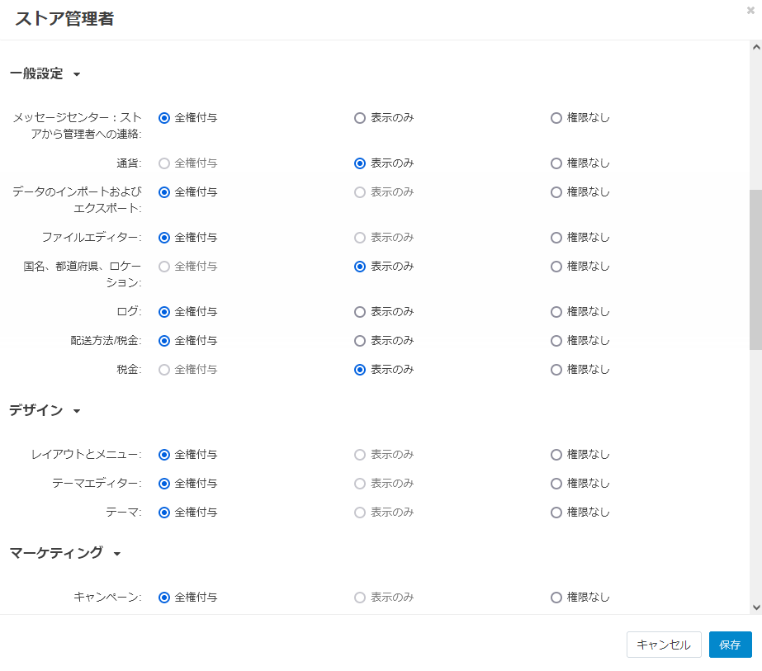
Task: Select 全権付与 for キャンペーン
Action: (x=164, y=598)
